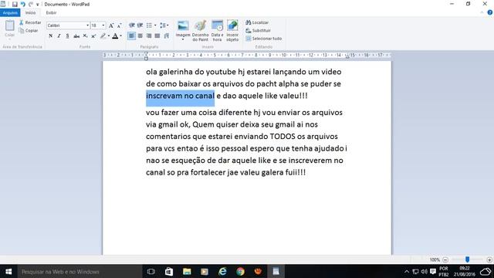Start a bulleted list
Image resolution: width=494 pixels, height=278 pixels.
pyautogui.click(x=149, y=25)
